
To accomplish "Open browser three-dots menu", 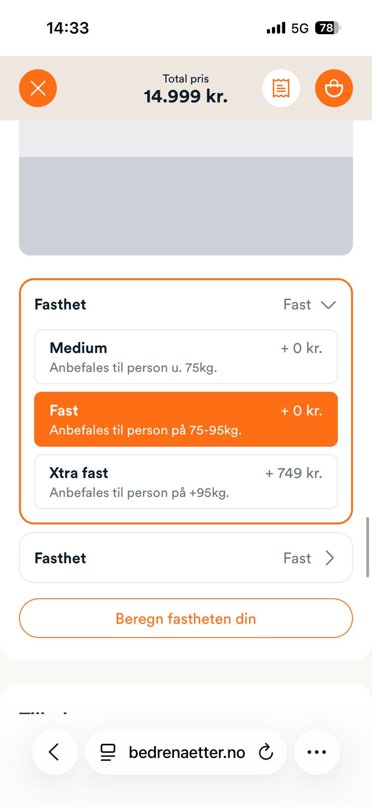I will pyautogui.click(x=317, y=752).
